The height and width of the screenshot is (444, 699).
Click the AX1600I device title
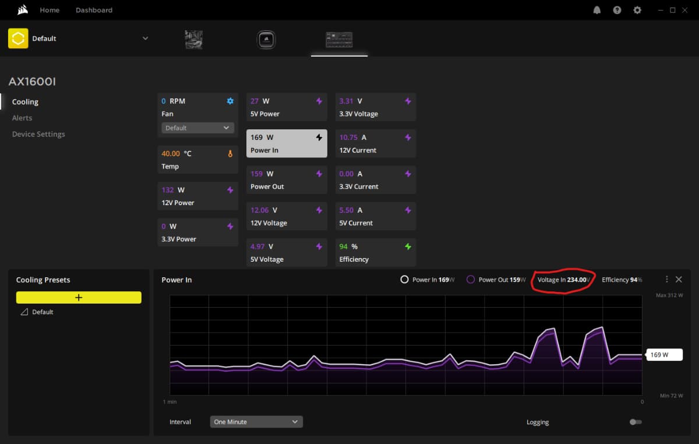(x=33, y=82)
